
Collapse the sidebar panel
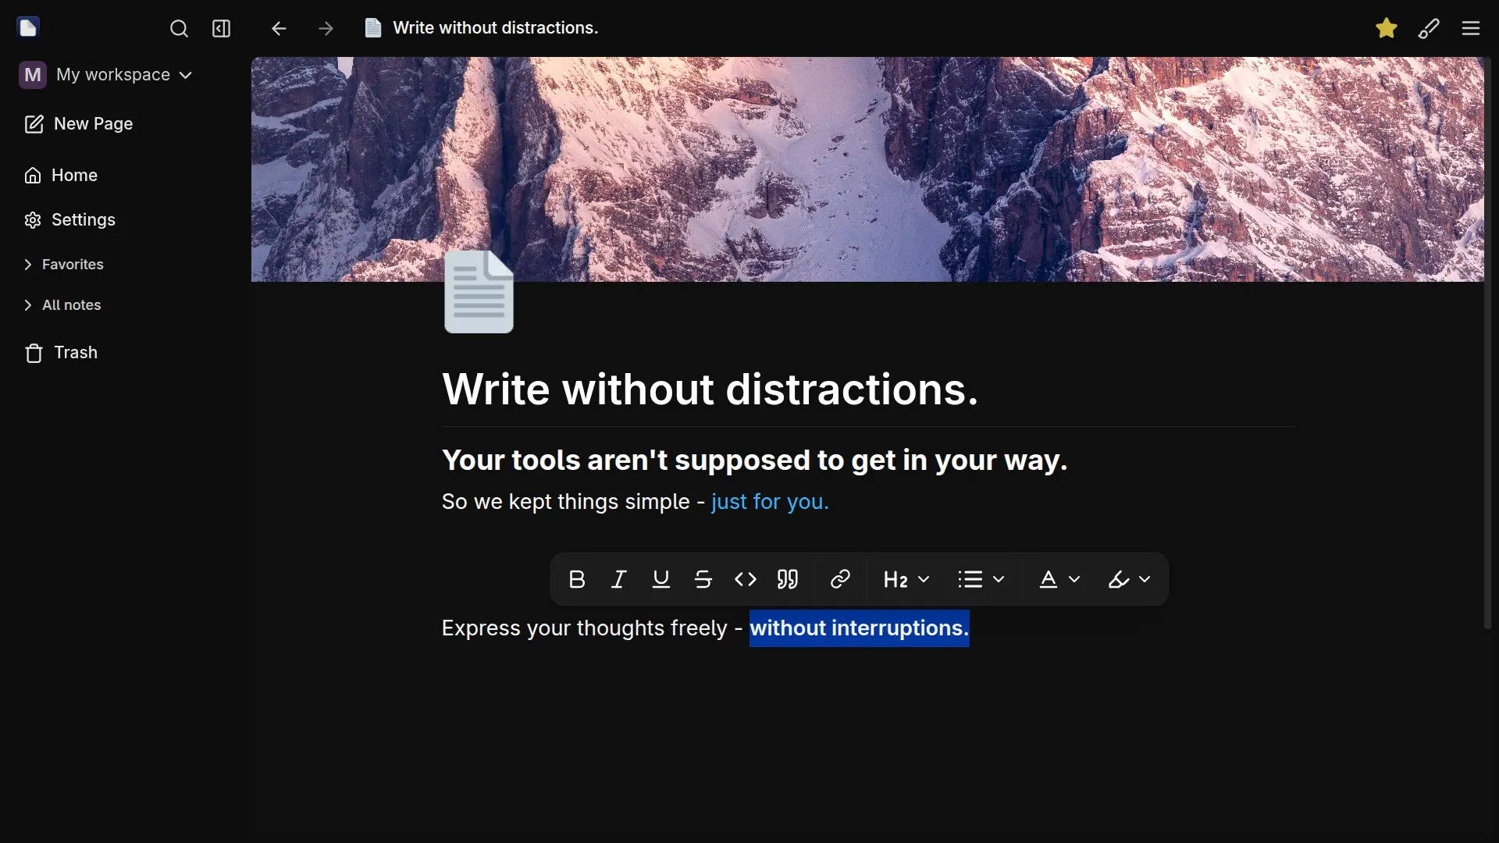[x=222, y=29]
